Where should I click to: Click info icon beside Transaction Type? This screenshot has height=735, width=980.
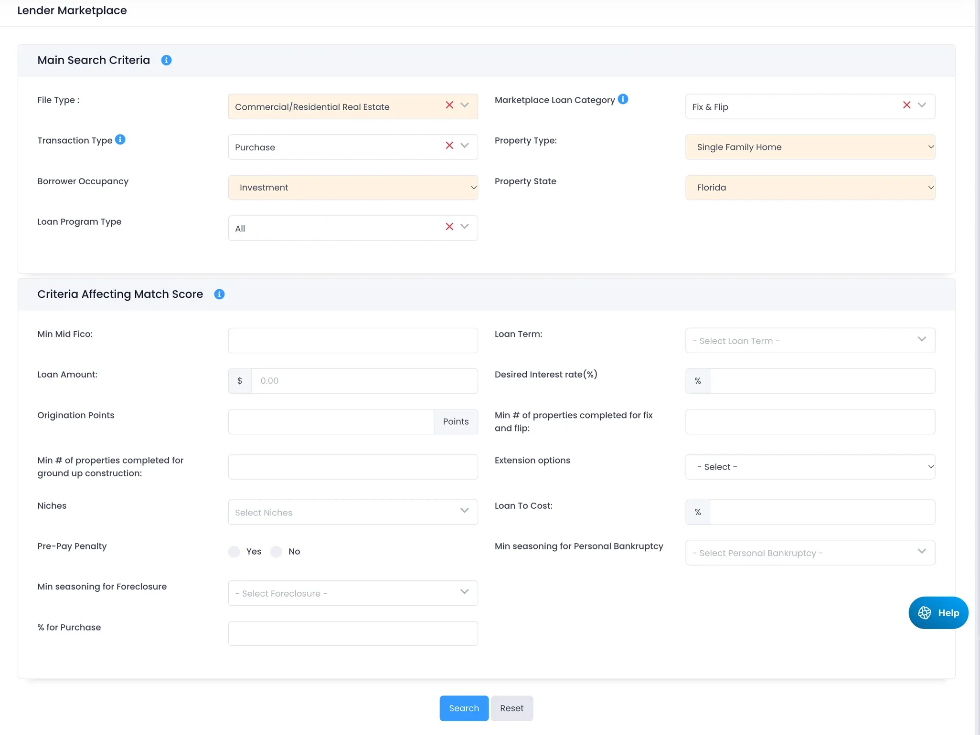pyautogui.click(x=120, y=139)
